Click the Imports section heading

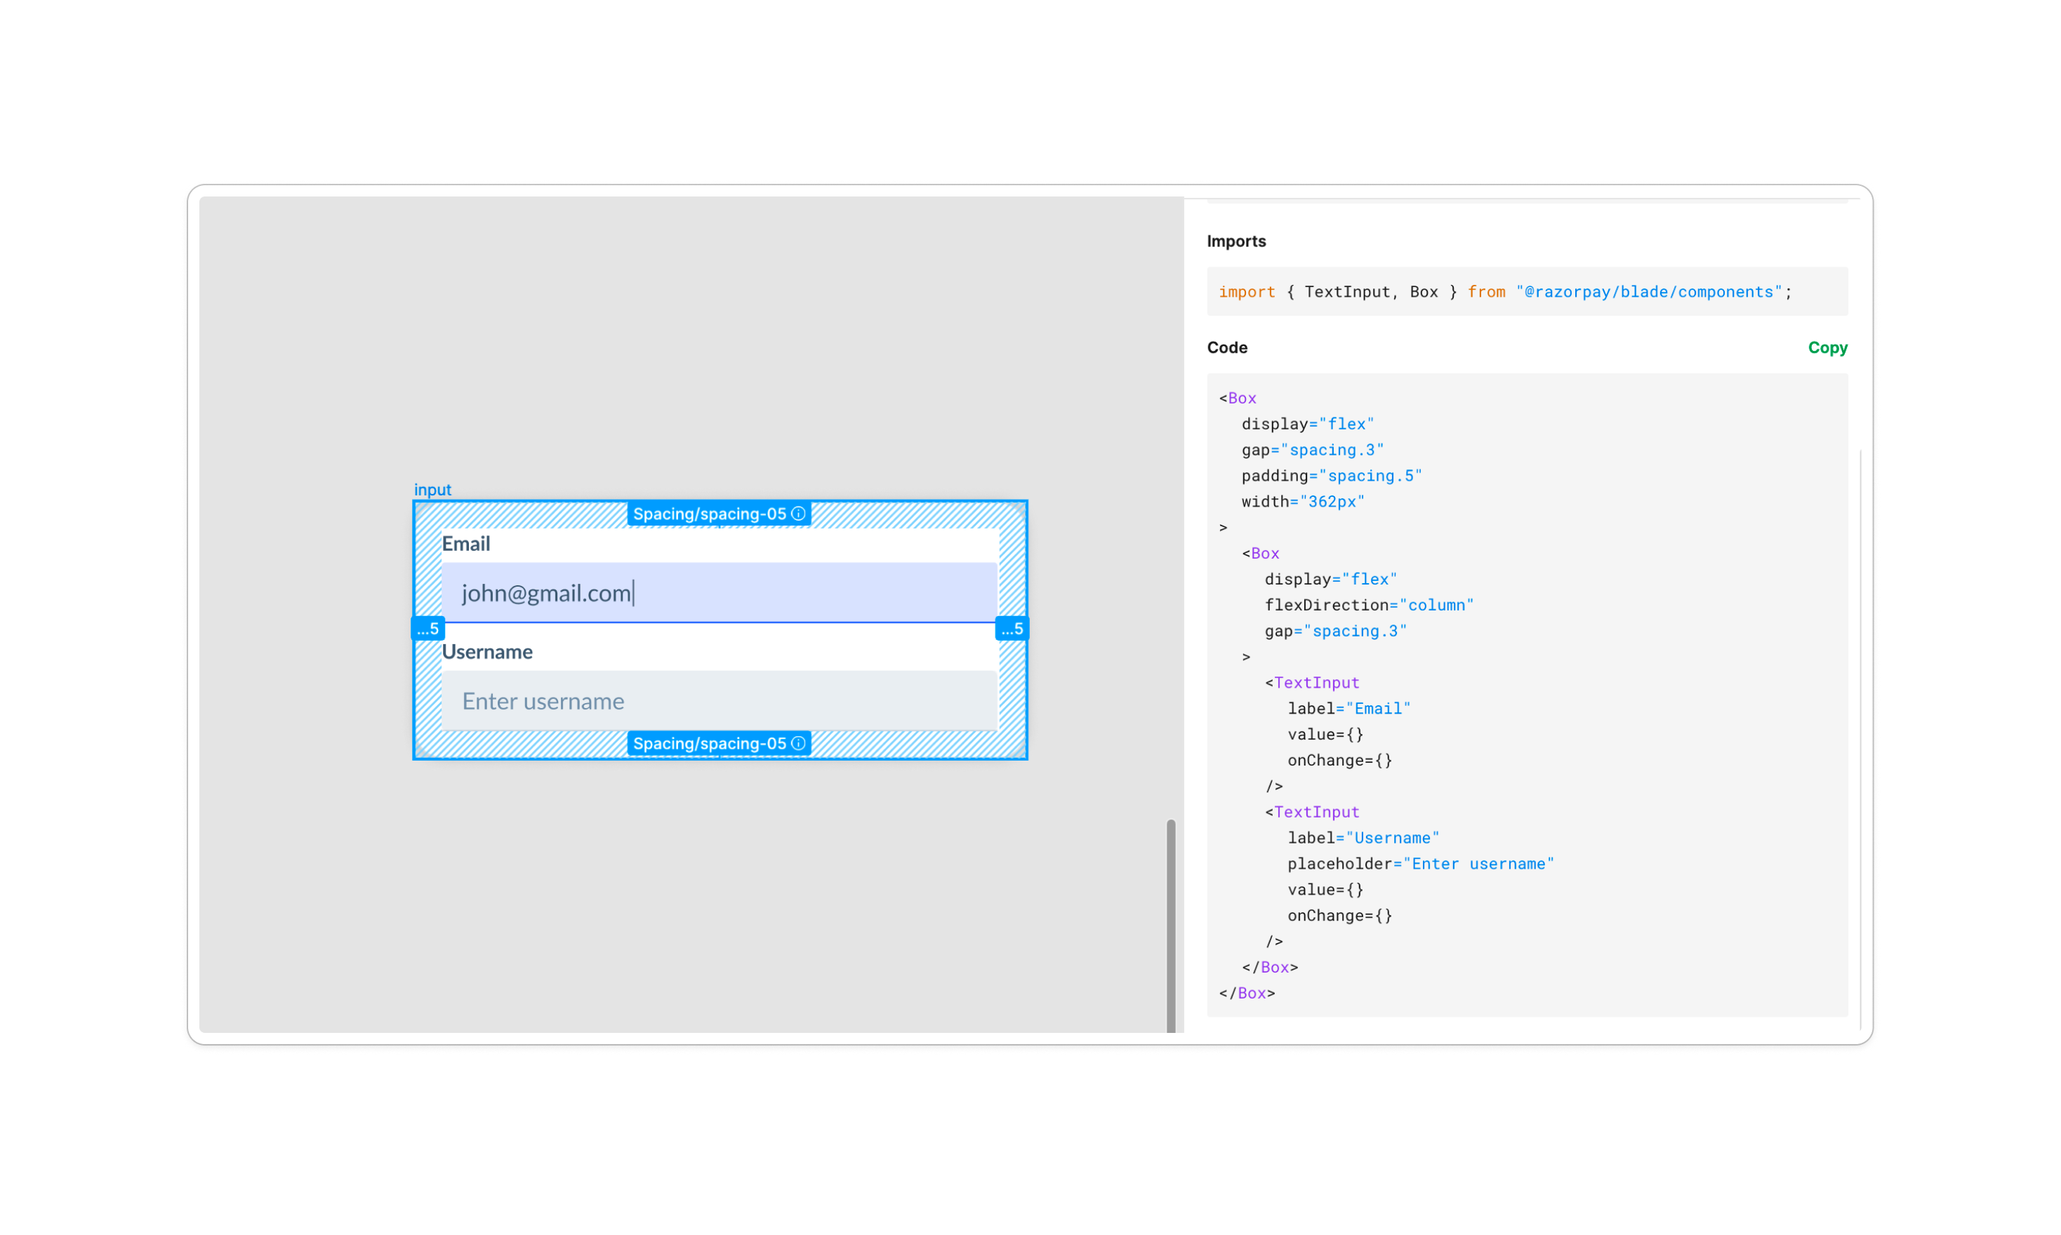[1235, 241]
